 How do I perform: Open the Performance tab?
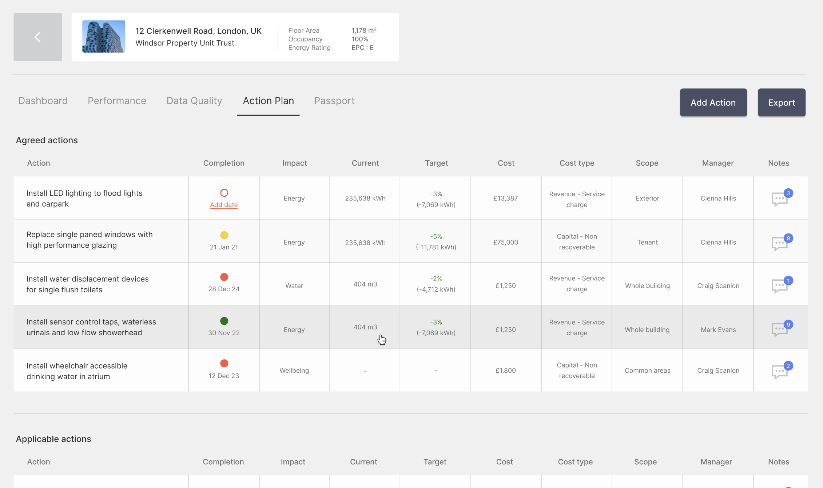[117, 101]
